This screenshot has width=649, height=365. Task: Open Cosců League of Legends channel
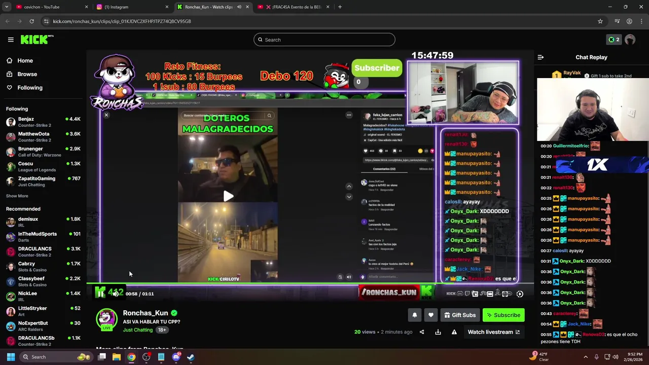tap(43, 166)
